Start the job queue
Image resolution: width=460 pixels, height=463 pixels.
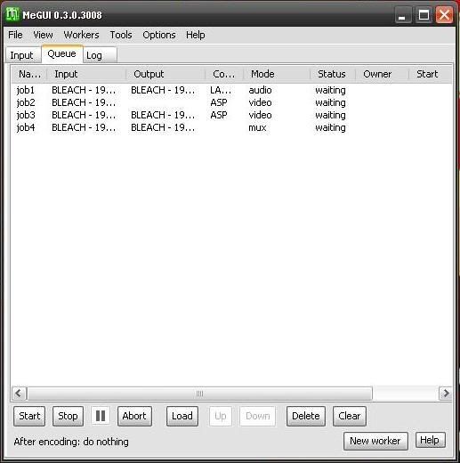pos(29,416)
